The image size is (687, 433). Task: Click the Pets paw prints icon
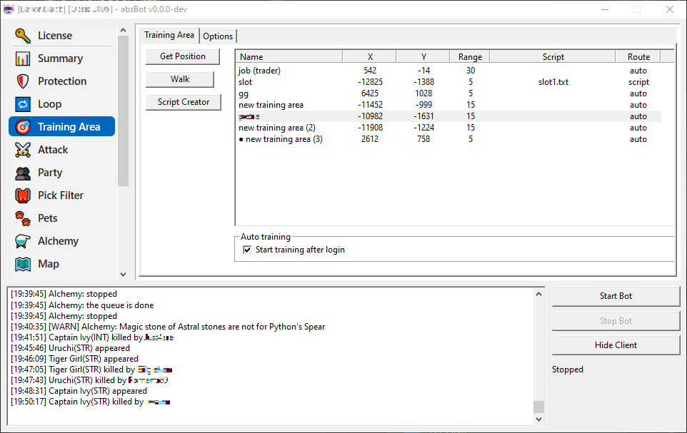point(23,218)
